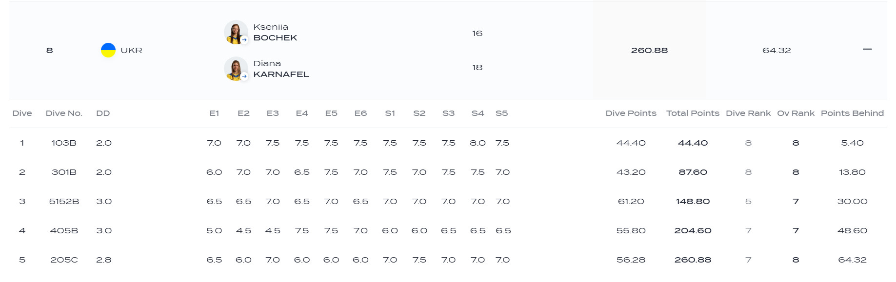Image resolution: width=896 pixels, height=282 pixels.
Task: Click the arrow badge on Diana's photo
Action: click(244, 76)
